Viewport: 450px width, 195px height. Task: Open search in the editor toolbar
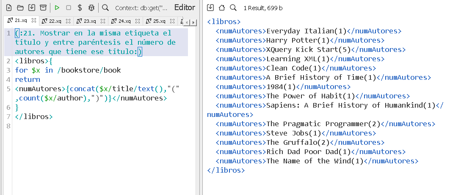(105, 8)
